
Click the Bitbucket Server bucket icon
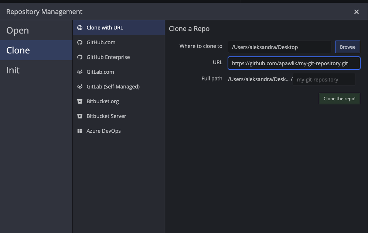(x=80, y=116)
